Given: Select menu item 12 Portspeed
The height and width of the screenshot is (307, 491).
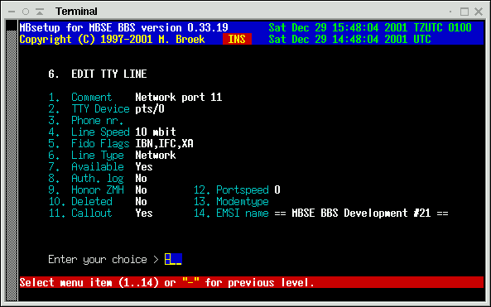Looking at the screenshot, I should tap(231, 190).
